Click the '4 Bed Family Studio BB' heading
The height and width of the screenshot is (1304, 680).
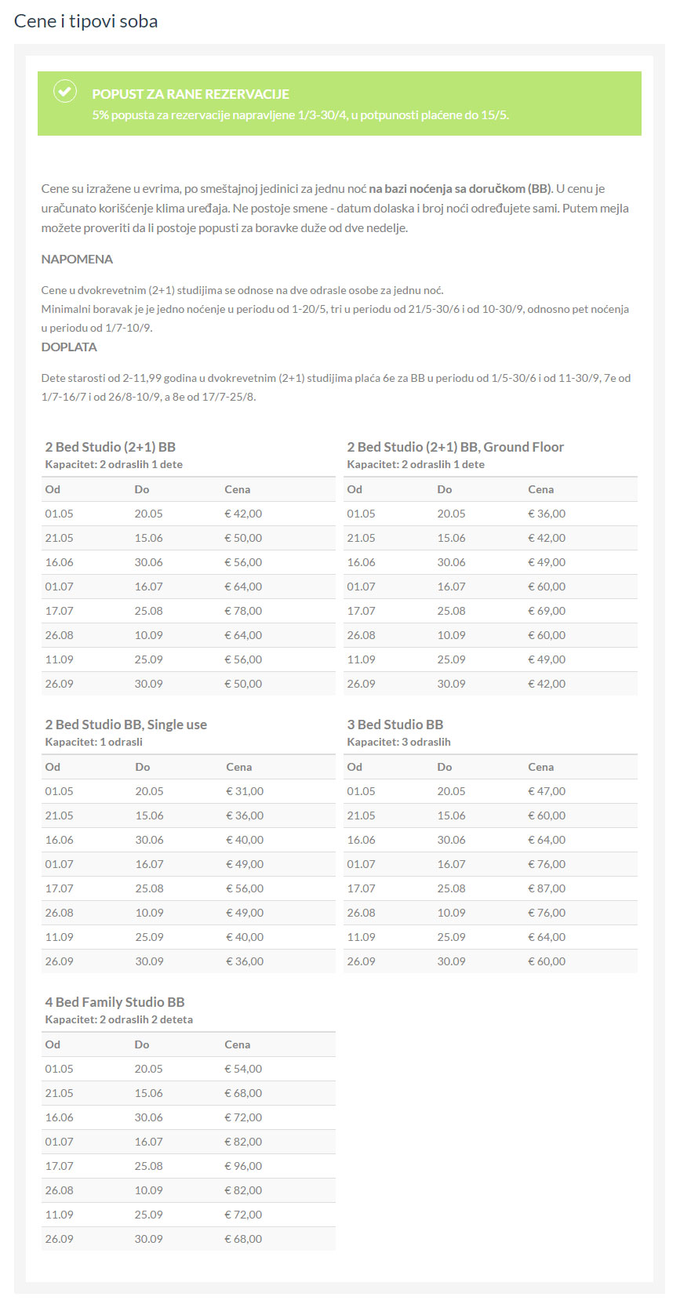[115, 1002]
